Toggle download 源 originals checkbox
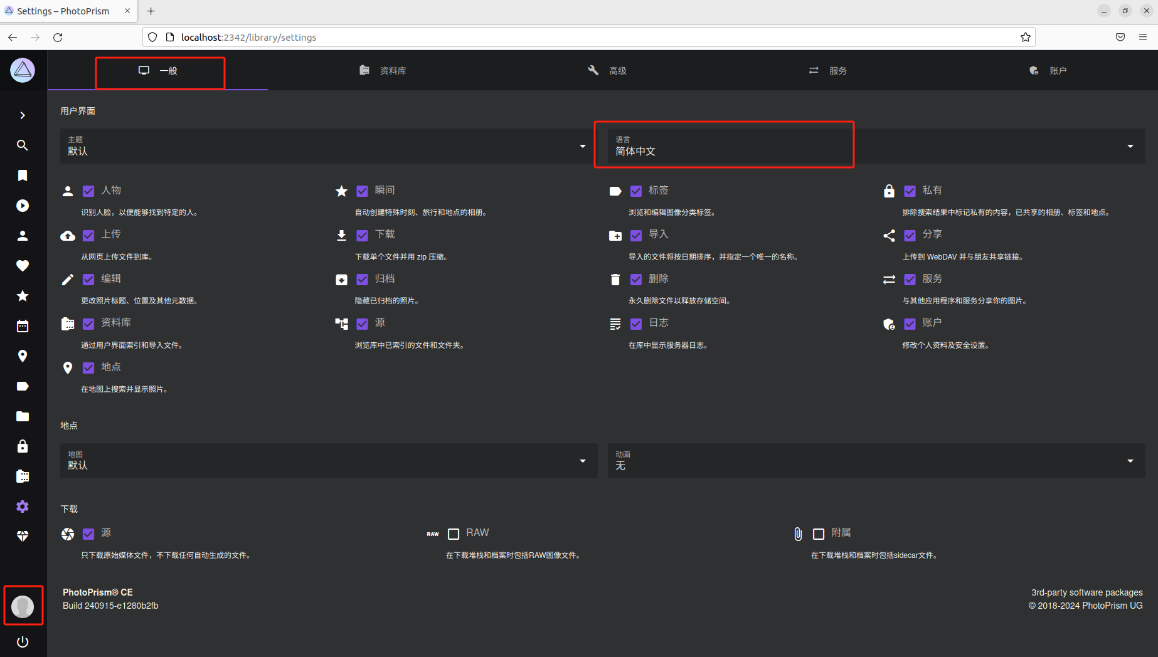Image resolution: width=1158 pixels, height=657 pixels. pyautogui.click(x=88, y=533)
